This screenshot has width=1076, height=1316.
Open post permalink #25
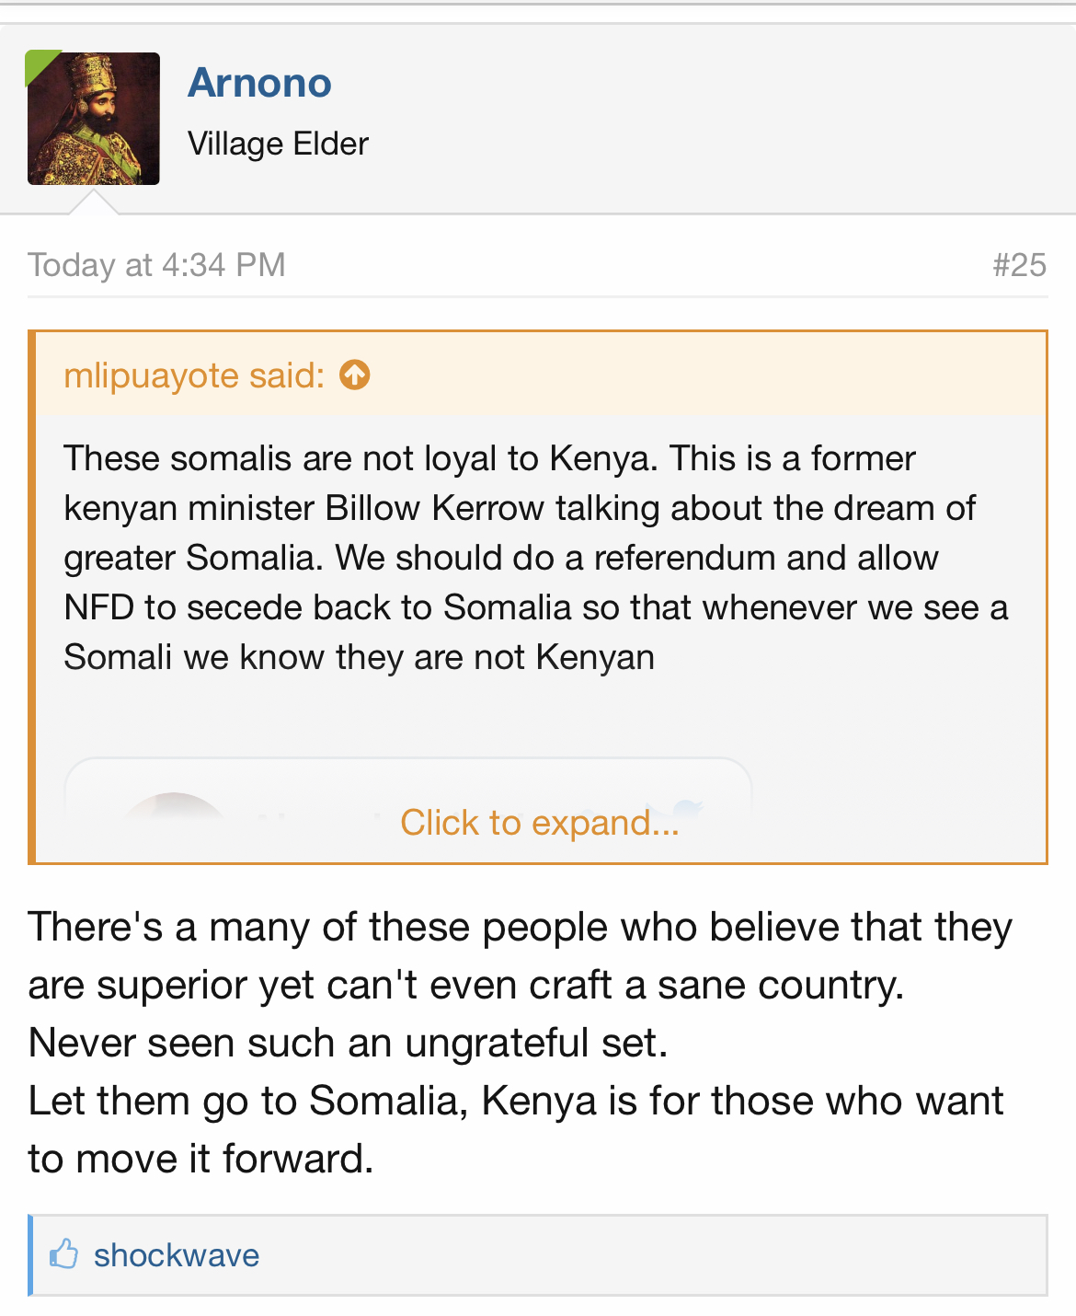click(x=1019, y=265)
